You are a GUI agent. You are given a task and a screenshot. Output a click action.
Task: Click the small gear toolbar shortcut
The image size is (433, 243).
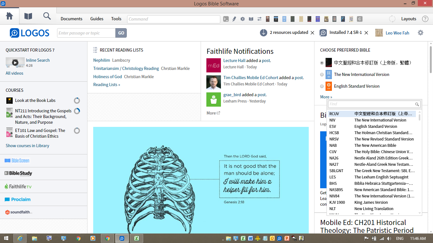242,19
